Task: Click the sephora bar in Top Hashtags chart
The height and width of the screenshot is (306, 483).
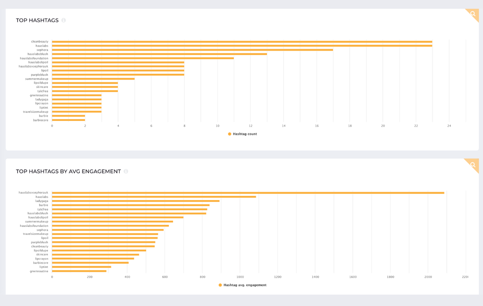Action: (x=192, y=50)
